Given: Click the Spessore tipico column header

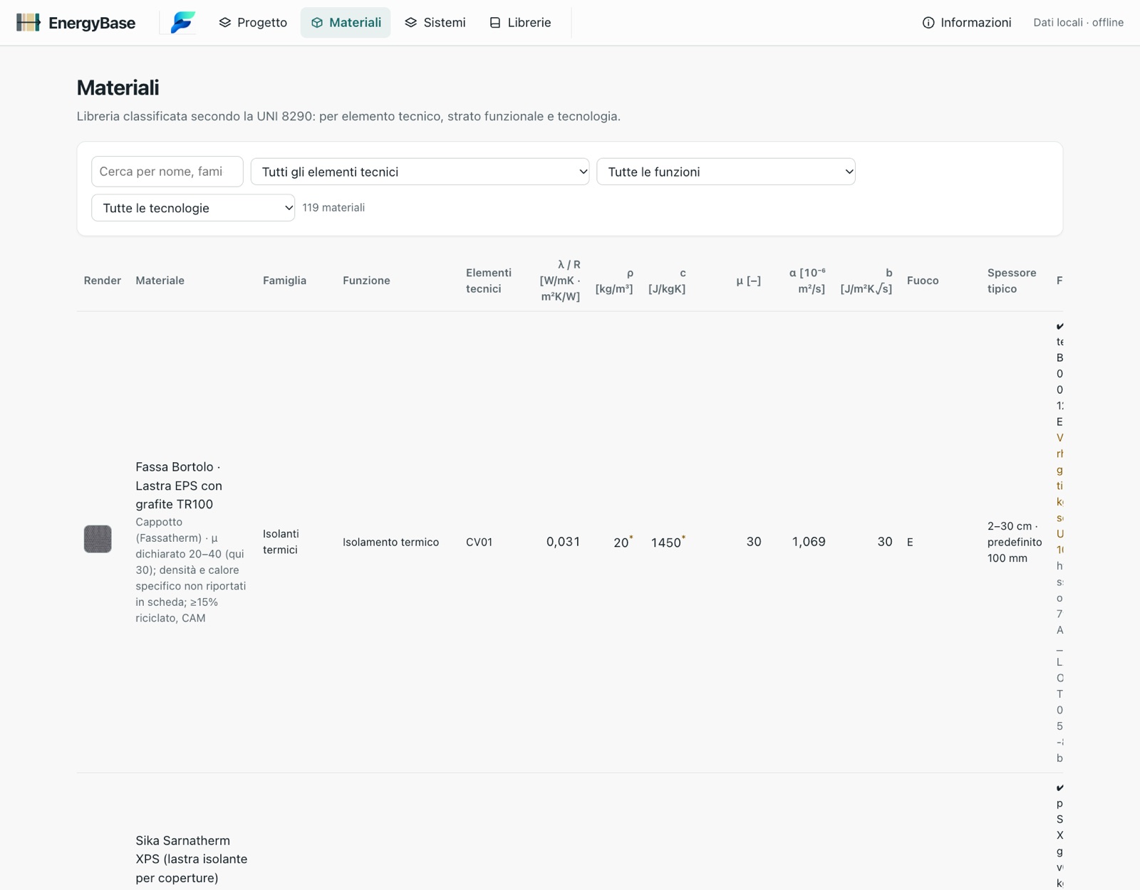Looking at the screenshot, I should [x=1012, y=281].
